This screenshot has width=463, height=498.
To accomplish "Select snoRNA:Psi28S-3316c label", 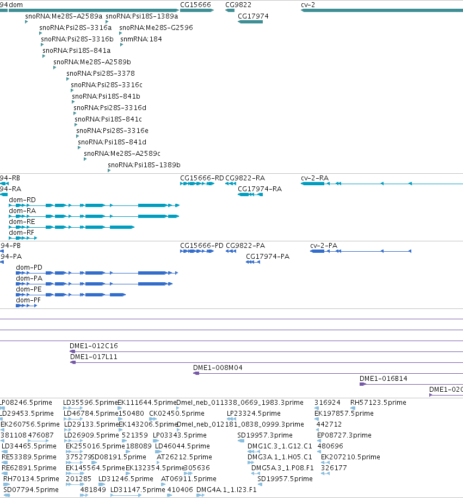I will coord(107,85).
